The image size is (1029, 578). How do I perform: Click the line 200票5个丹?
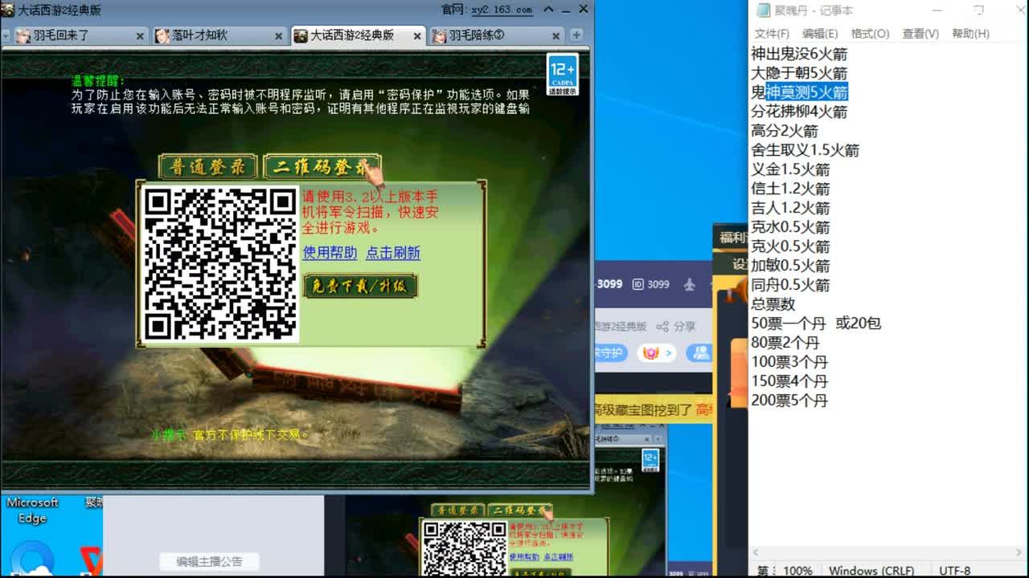[x=789, y=401]
